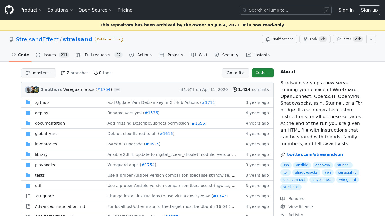Open commit message Rename vars.yml

point(125,113)
